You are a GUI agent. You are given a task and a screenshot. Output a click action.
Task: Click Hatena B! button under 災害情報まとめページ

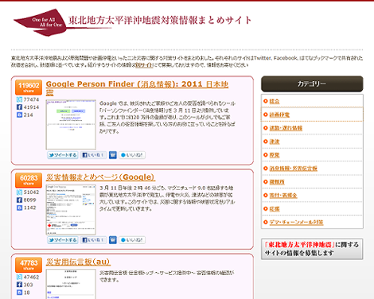click(x=113, y=240)
